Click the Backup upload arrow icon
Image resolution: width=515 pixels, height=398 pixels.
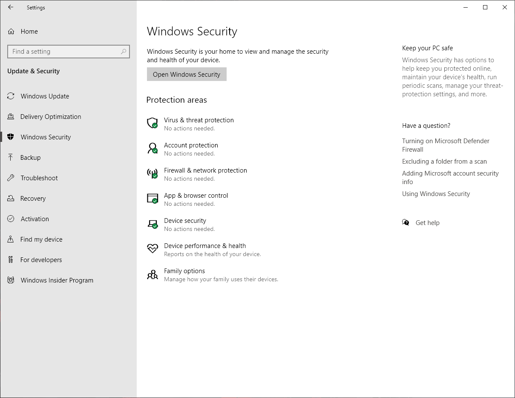[11, 158]
